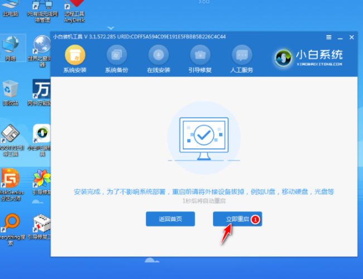Open the 回收站 desktop icon
This screenshot has height=279, width=363.
(11, 93)
